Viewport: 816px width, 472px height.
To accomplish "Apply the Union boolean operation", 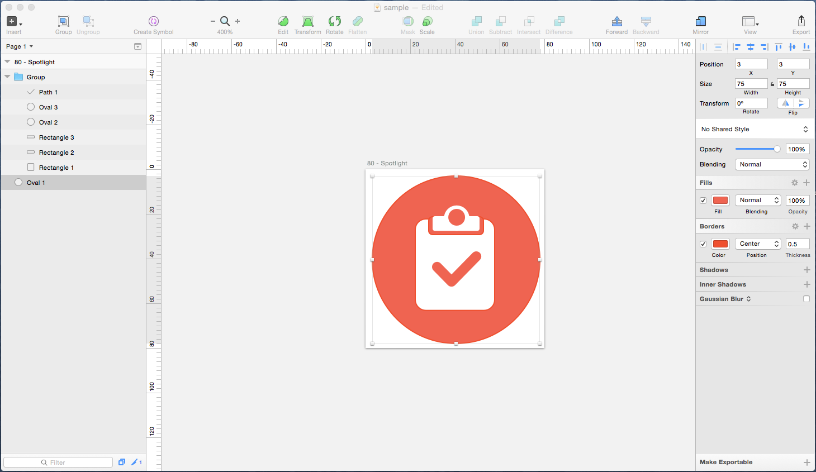I will [x=476, y=21].
